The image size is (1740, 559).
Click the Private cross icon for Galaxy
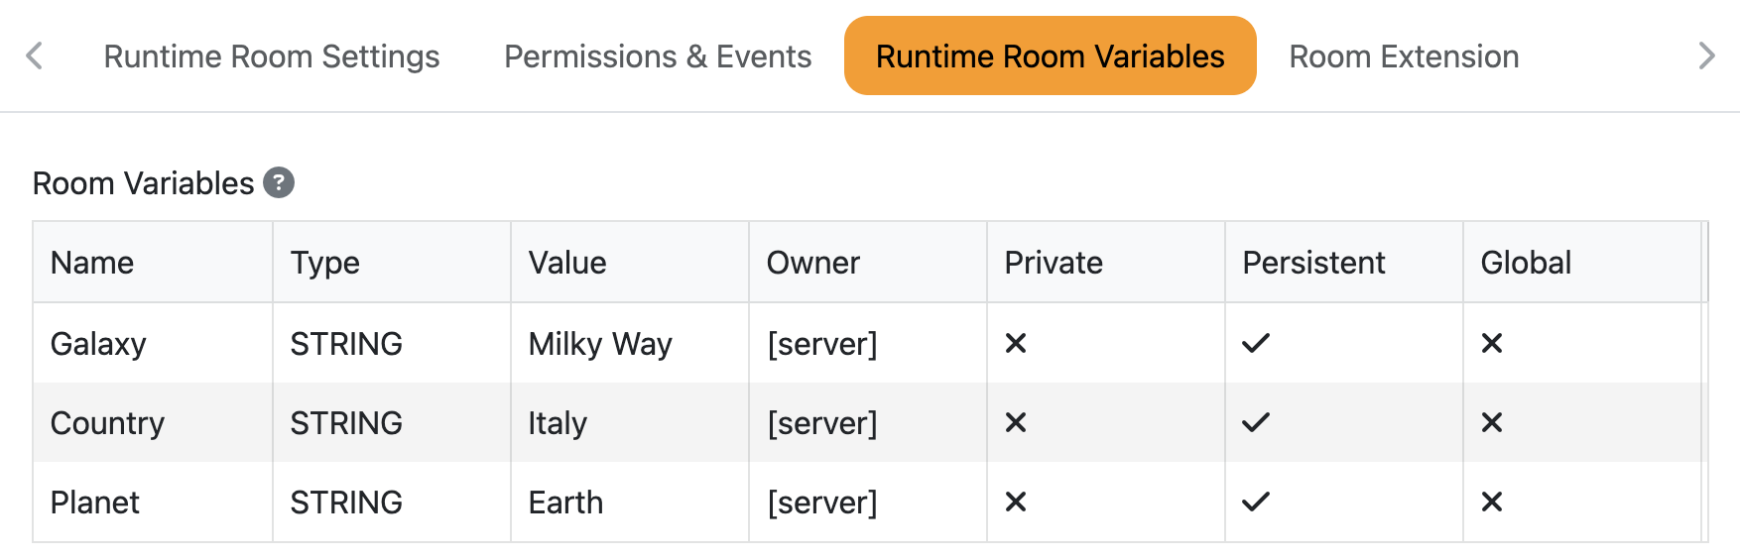(1016, 343)
